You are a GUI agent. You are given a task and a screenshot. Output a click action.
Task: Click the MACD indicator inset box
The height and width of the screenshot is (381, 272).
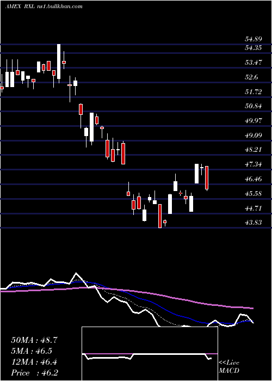(150, 354)
